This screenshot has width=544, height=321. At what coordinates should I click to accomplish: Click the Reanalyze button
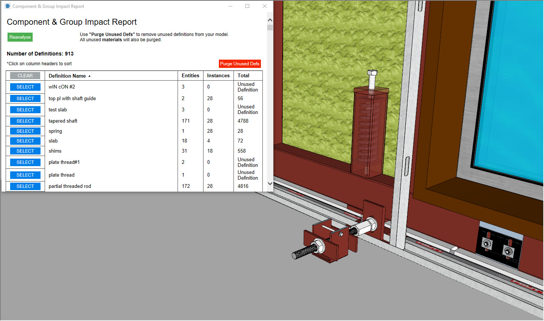tap(20, 37)
